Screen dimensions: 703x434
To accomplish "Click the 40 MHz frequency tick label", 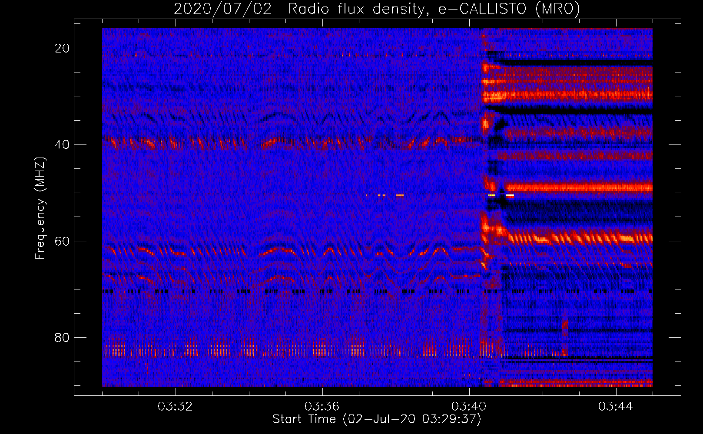I will [62, 145].
